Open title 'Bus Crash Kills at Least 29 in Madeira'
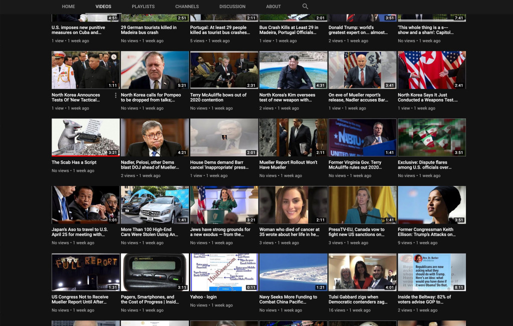Image resolution: width=513 pixels, height=326 pixels. click(x=289, y=30)
